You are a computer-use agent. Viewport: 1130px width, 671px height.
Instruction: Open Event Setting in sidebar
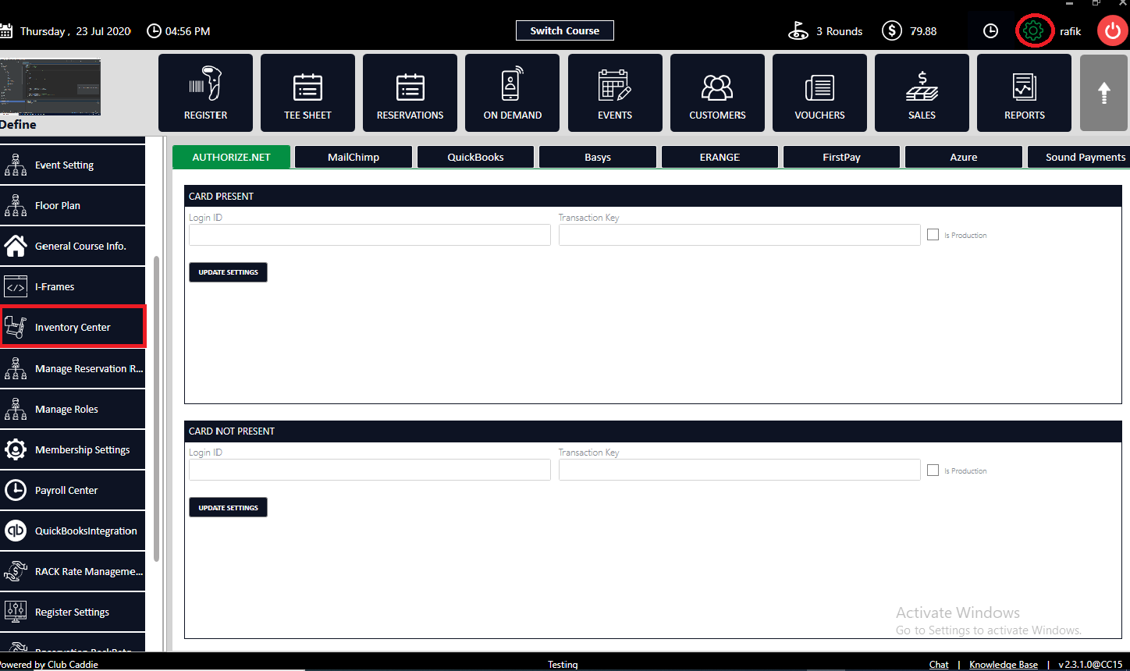[x=73, y=165]
